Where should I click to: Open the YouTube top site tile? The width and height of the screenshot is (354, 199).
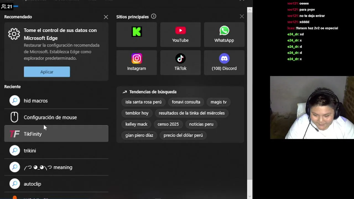(x=180, y=35)
